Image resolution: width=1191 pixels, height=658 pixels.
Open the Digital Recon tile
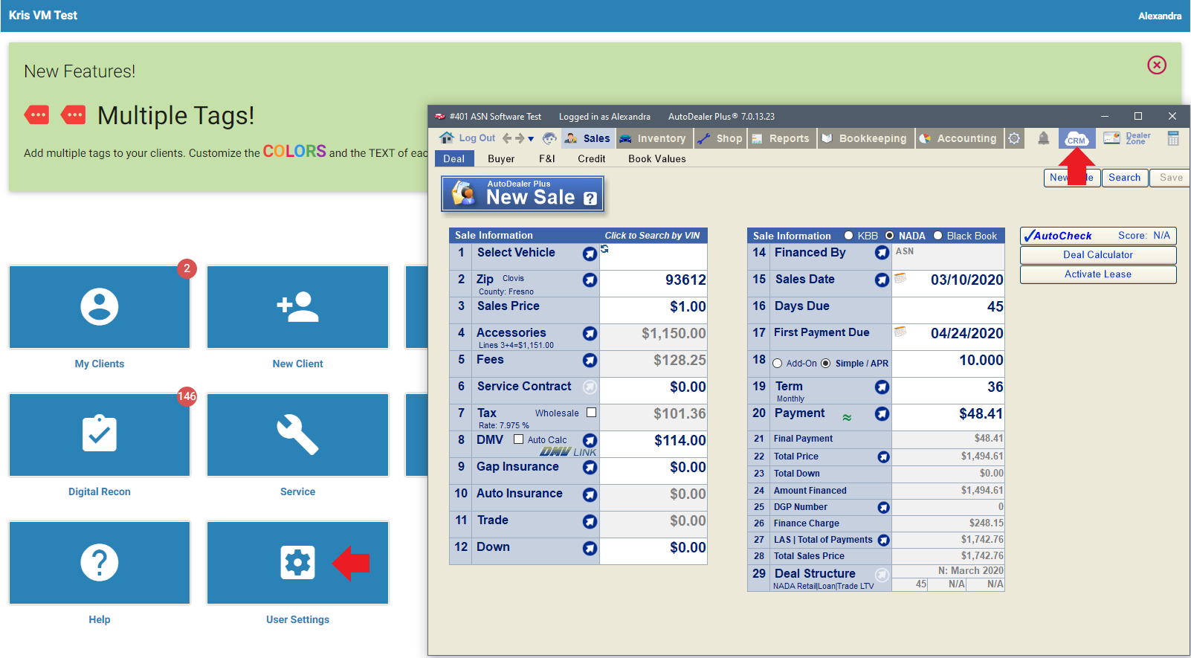[x=100, y=435]
